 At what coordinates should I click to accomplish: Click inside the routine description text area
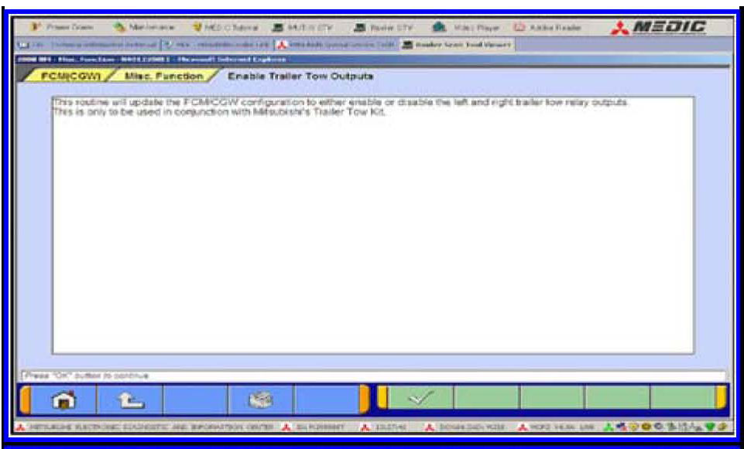click(x=372, y=232)
